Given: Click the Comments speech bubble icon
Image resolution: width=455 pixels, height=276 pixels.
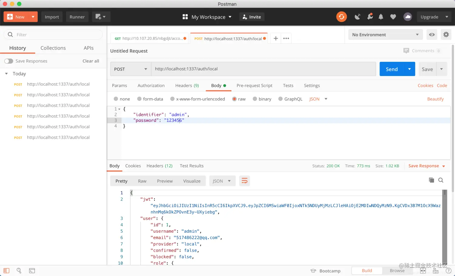Looking at the screenshot, I should click(x=406, y=51).
